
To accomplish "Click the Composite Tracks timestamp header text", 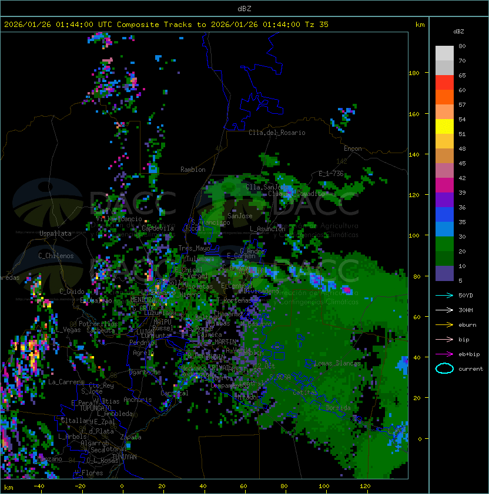I will (166, 25).
